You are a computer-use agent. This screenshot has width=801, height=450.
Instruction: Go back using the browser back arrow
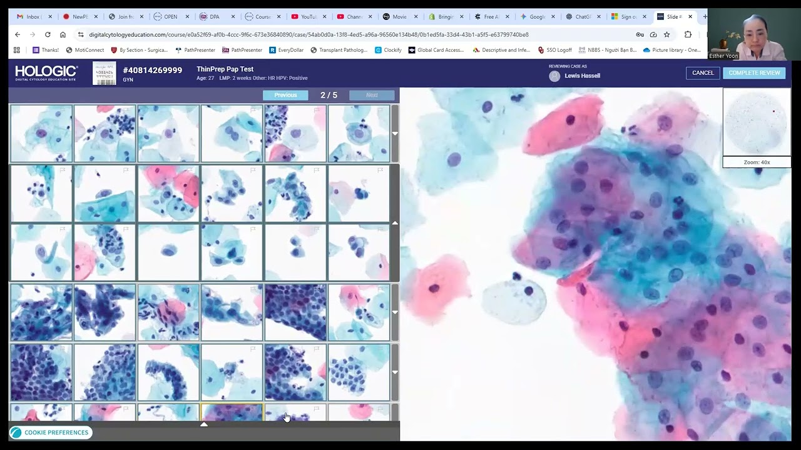point(18,34)
